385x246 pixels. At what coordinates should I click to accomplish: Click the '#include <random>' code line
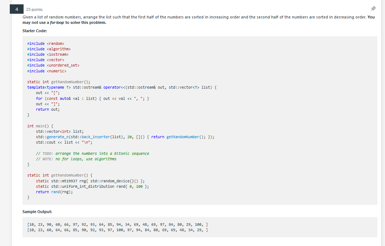[x=46, y=43]
